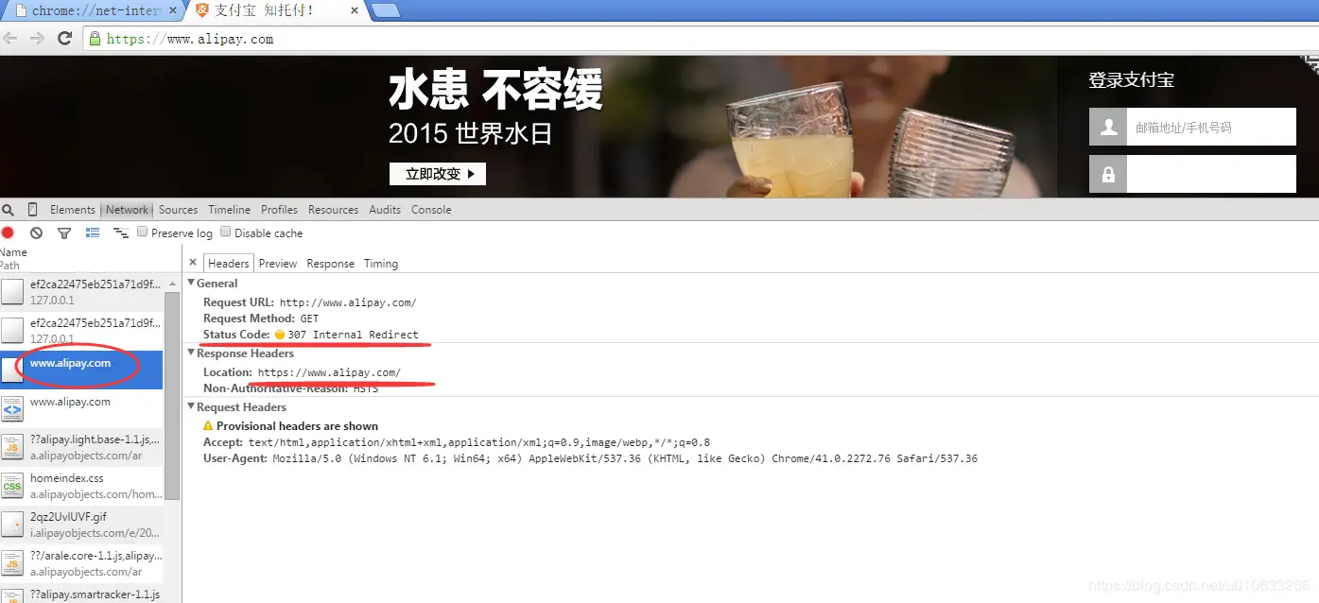Check the Disable cache option
The width and height of the screenshot is (1319, 603).
tap(225, 232)
